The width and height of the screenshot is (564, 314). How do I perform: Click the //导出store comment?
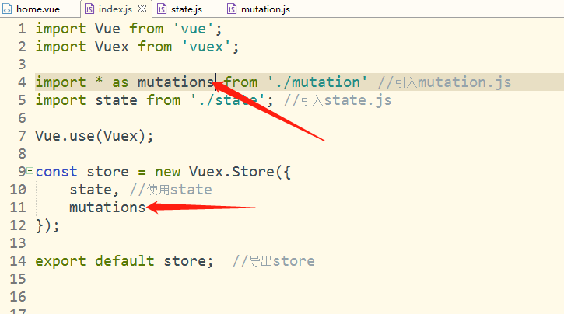tap(273, 261)
